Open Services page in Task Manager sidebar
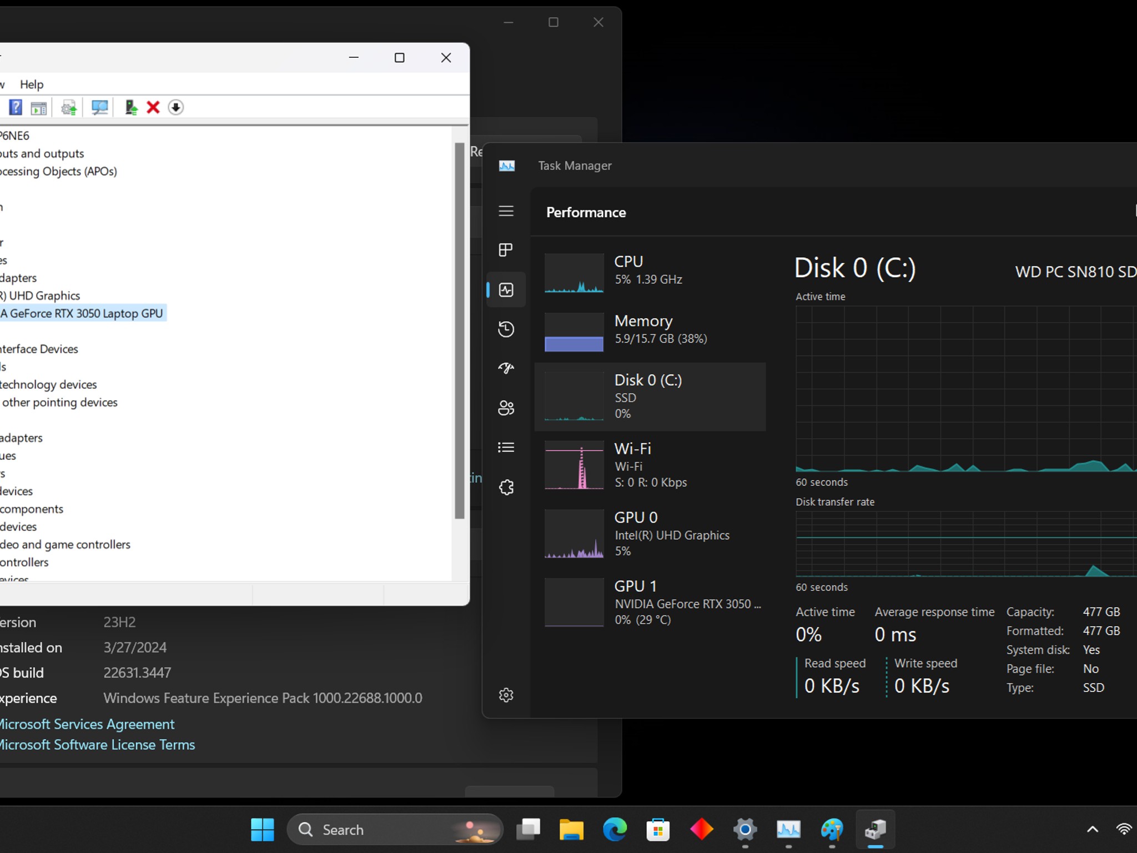The height and width of the screenshot is (853, 1137). click(506, 488)
